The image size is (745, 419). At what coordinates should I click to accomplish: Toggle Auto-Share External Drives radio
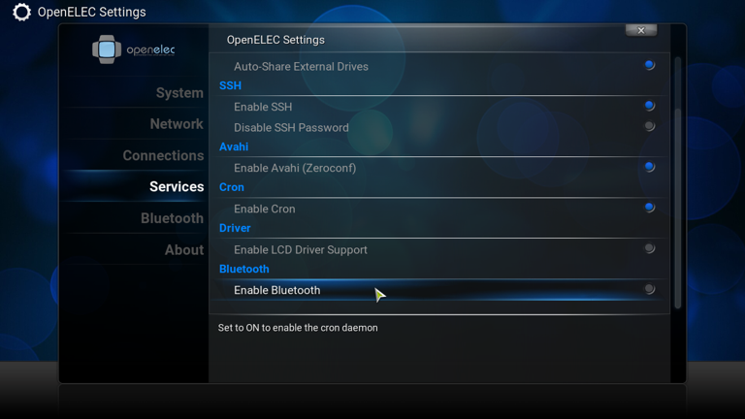[x=650, y=65]
